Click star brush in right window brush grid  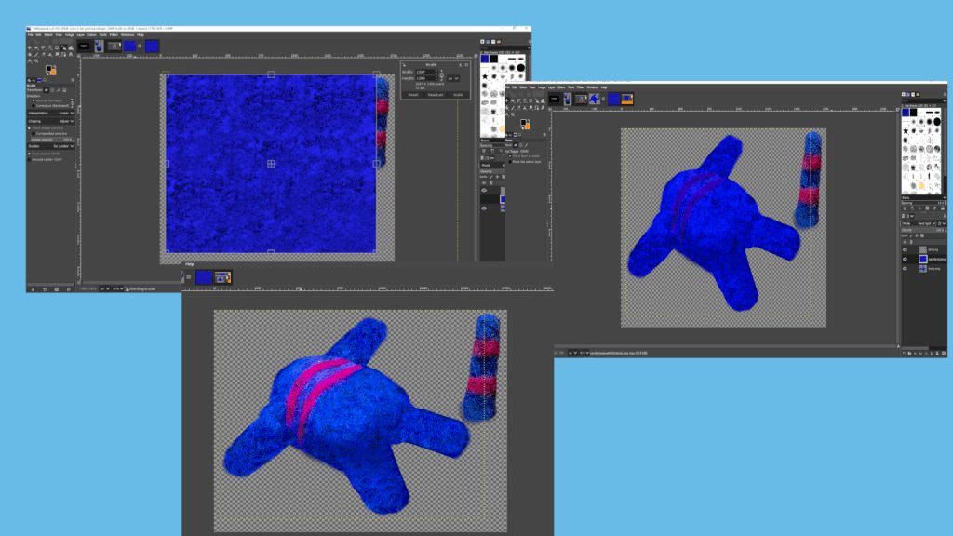[906, 130]
